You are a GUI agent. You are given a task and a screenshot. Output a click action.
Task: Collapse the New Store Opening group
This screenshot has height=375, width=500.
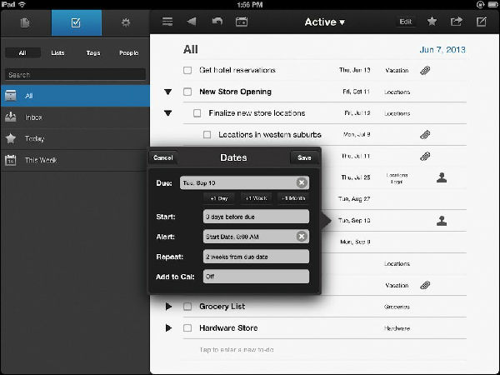point(168,92)
